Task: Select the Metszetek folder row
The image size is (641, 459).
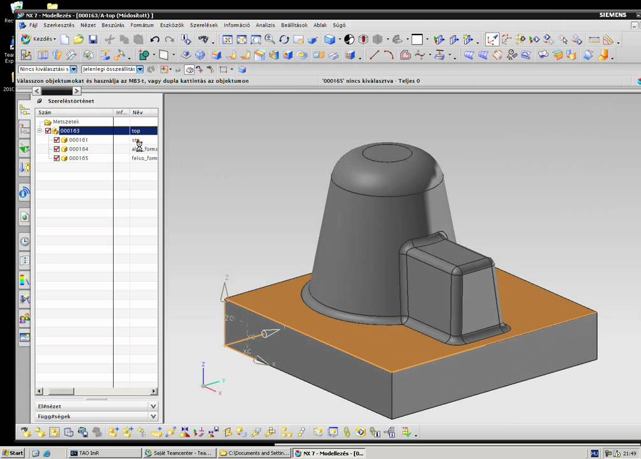Action: point(96,122)
